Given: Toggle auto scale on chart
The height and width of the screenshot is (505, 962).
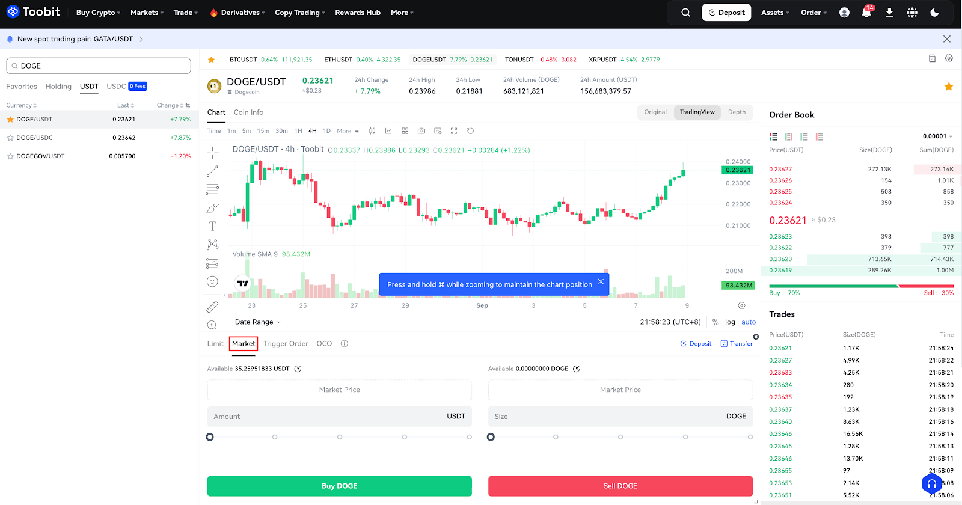Looking at the screenshot, I should pyautogui.click(x=749, y=322).
